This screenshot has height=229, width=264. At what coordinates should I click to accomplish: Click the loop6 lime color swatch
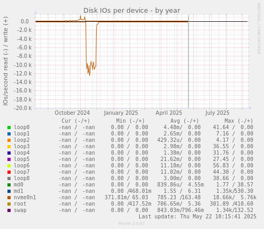click(9, 166)
